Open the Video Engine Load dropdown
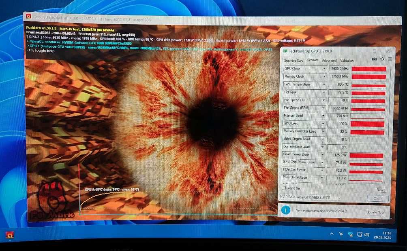The width and height of the screenshot is (407, 251). point(323,139)
